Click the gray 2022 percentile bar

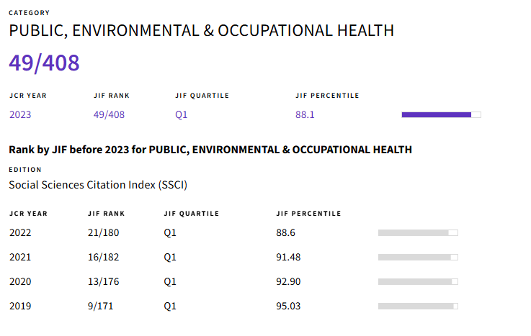tap(418, 232)
